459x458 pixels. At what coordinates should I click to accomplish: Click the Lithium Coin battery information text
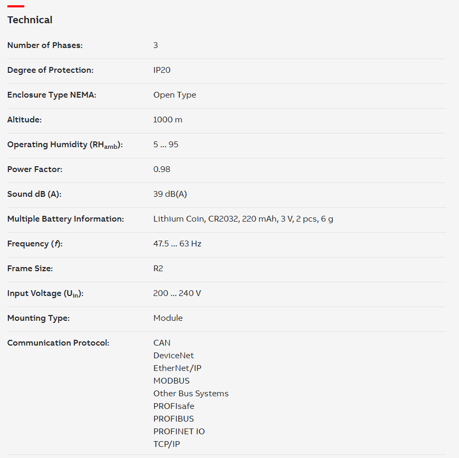pyautogui.click(x=243, y=219)
